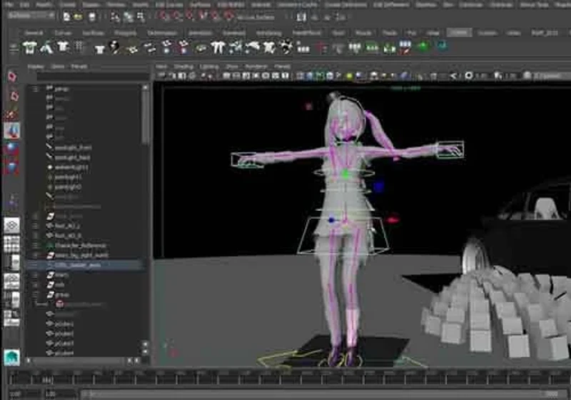Viewport: 571px width, 400px height.
Task: Click the black-and-white ball shelf icon
Action: click(x=114, y=48)
